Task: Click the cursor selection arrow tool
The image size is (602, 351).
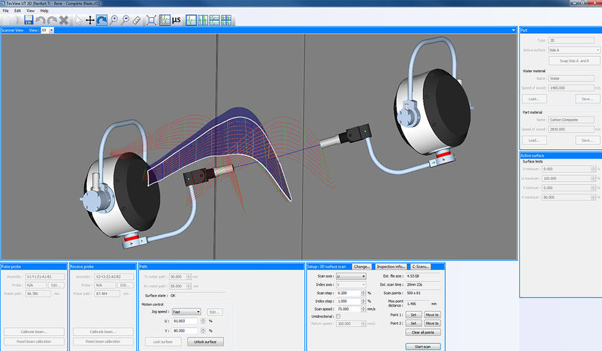Action: (78, 20)
